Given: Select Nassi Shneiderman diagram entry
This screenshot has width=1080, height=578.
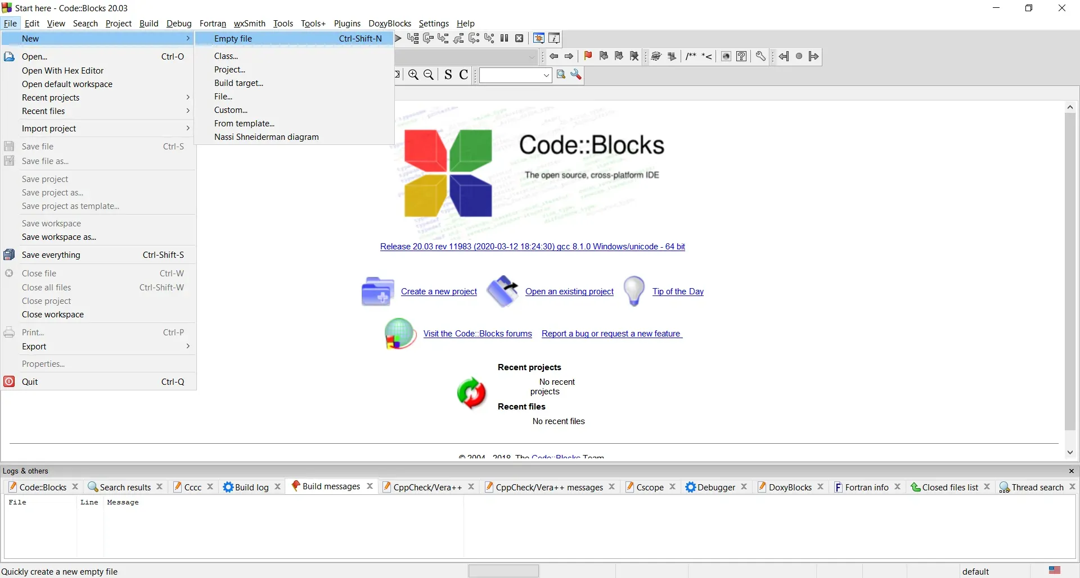Looking at the screenshot, I should 294,136.
